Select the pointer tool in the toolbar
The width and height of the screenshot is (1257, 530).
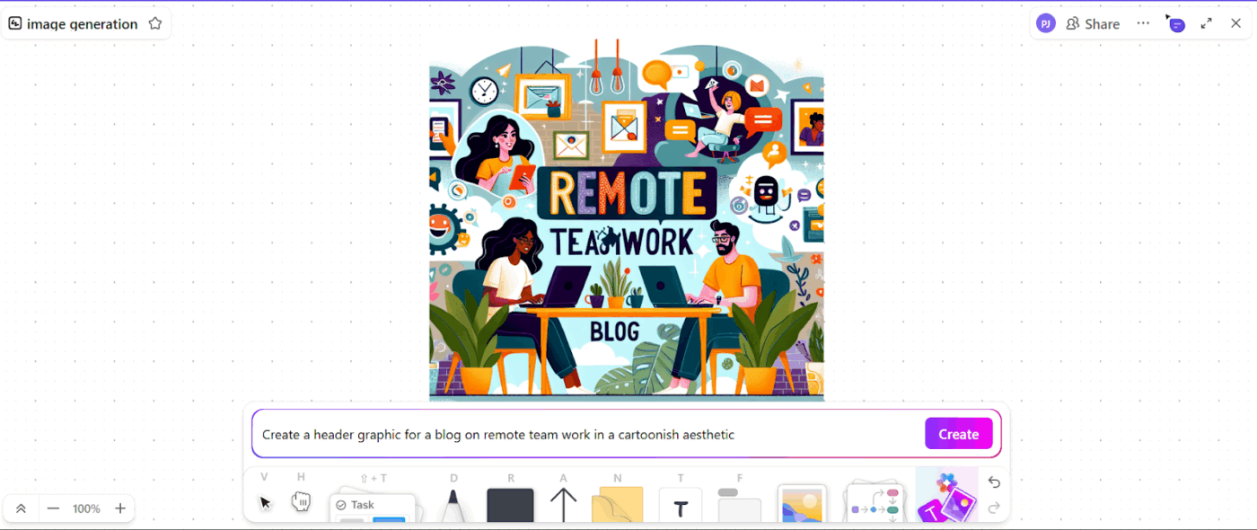click(264, 500)
